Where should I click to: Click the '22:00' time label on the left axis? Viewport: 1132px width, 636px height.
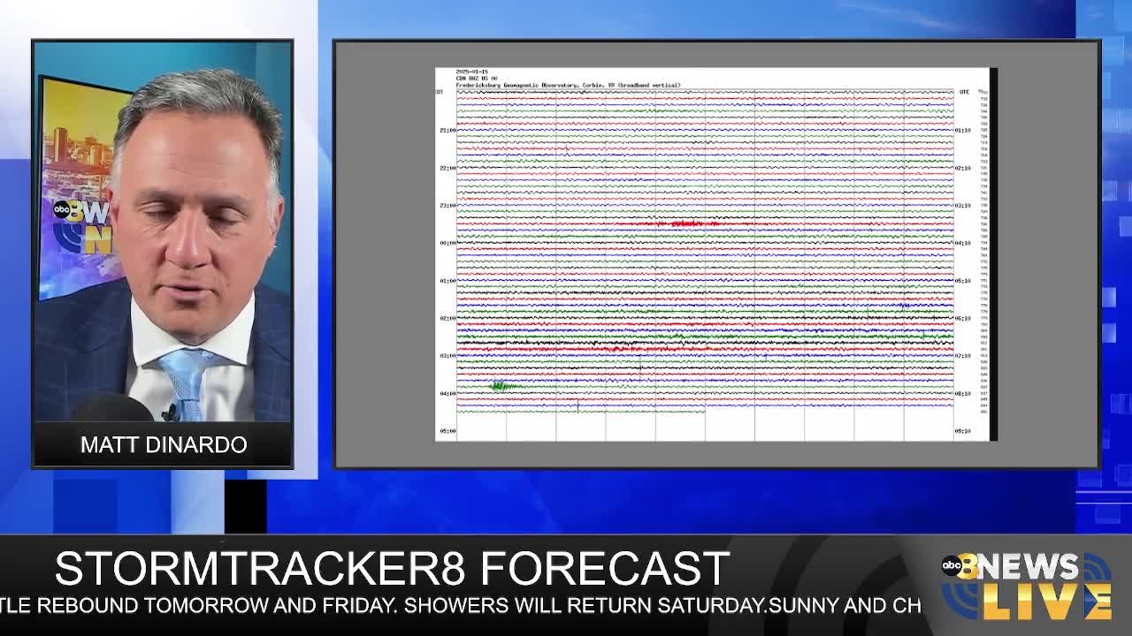coord(447,168)
